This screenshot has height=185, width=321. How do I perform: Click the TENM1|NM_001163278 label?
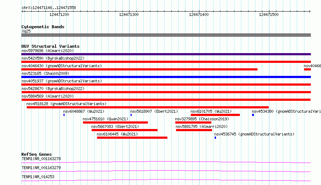tap(41, 159)
